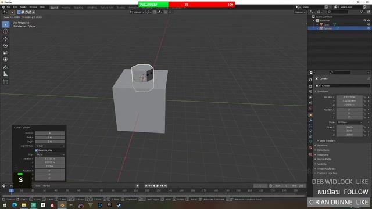Viewport: 372px width, 209px height.
Task: Toggle visibility of Cylinder in outliner
Action: pos(369,28)
